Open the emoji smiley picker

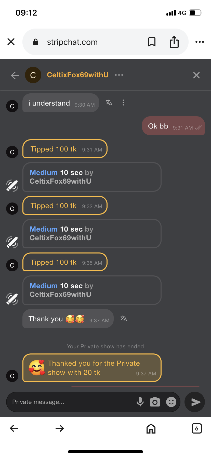click(171, 402)
